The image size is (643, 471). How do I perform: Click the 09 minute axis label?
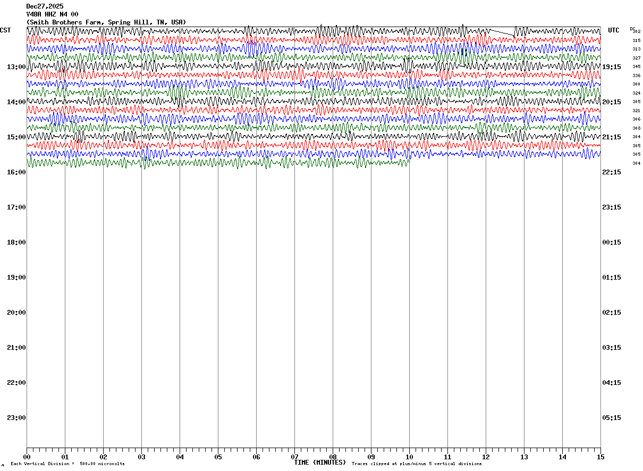click(x=371, y=457)
